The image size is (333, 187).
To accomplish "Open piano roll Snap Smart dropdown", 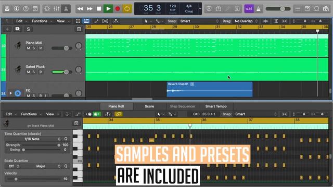I will tap(255, 114).
